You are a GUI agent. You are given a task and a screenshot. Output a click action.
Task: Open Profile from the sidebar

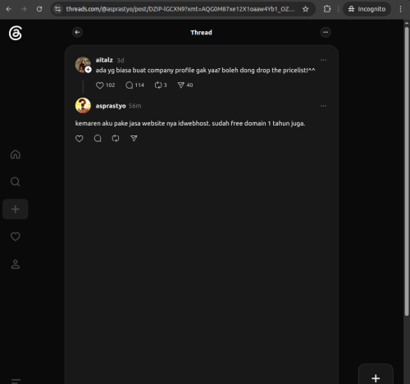coord(16,264)
